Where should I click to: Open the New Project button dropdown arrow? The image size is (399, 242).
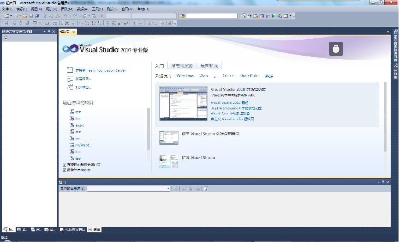point(11,16)
